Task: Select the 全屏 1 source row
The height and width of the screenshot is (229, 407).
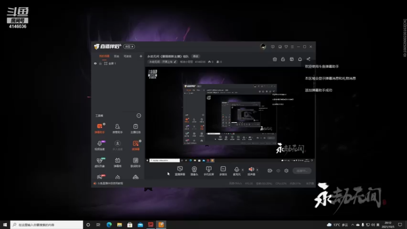Action: tap(118, 63)
